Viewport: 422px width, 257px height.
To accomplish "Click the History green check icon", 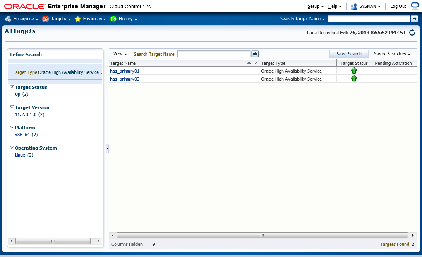I will (113, 19).
